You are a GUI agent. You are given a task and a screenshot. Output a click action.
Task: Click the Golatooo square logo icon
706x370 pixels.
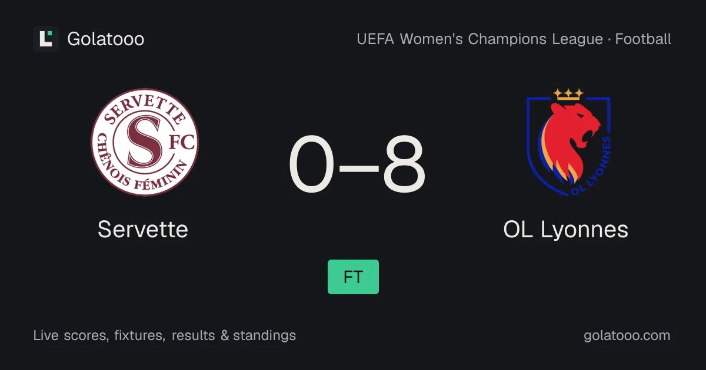[46, 39]
